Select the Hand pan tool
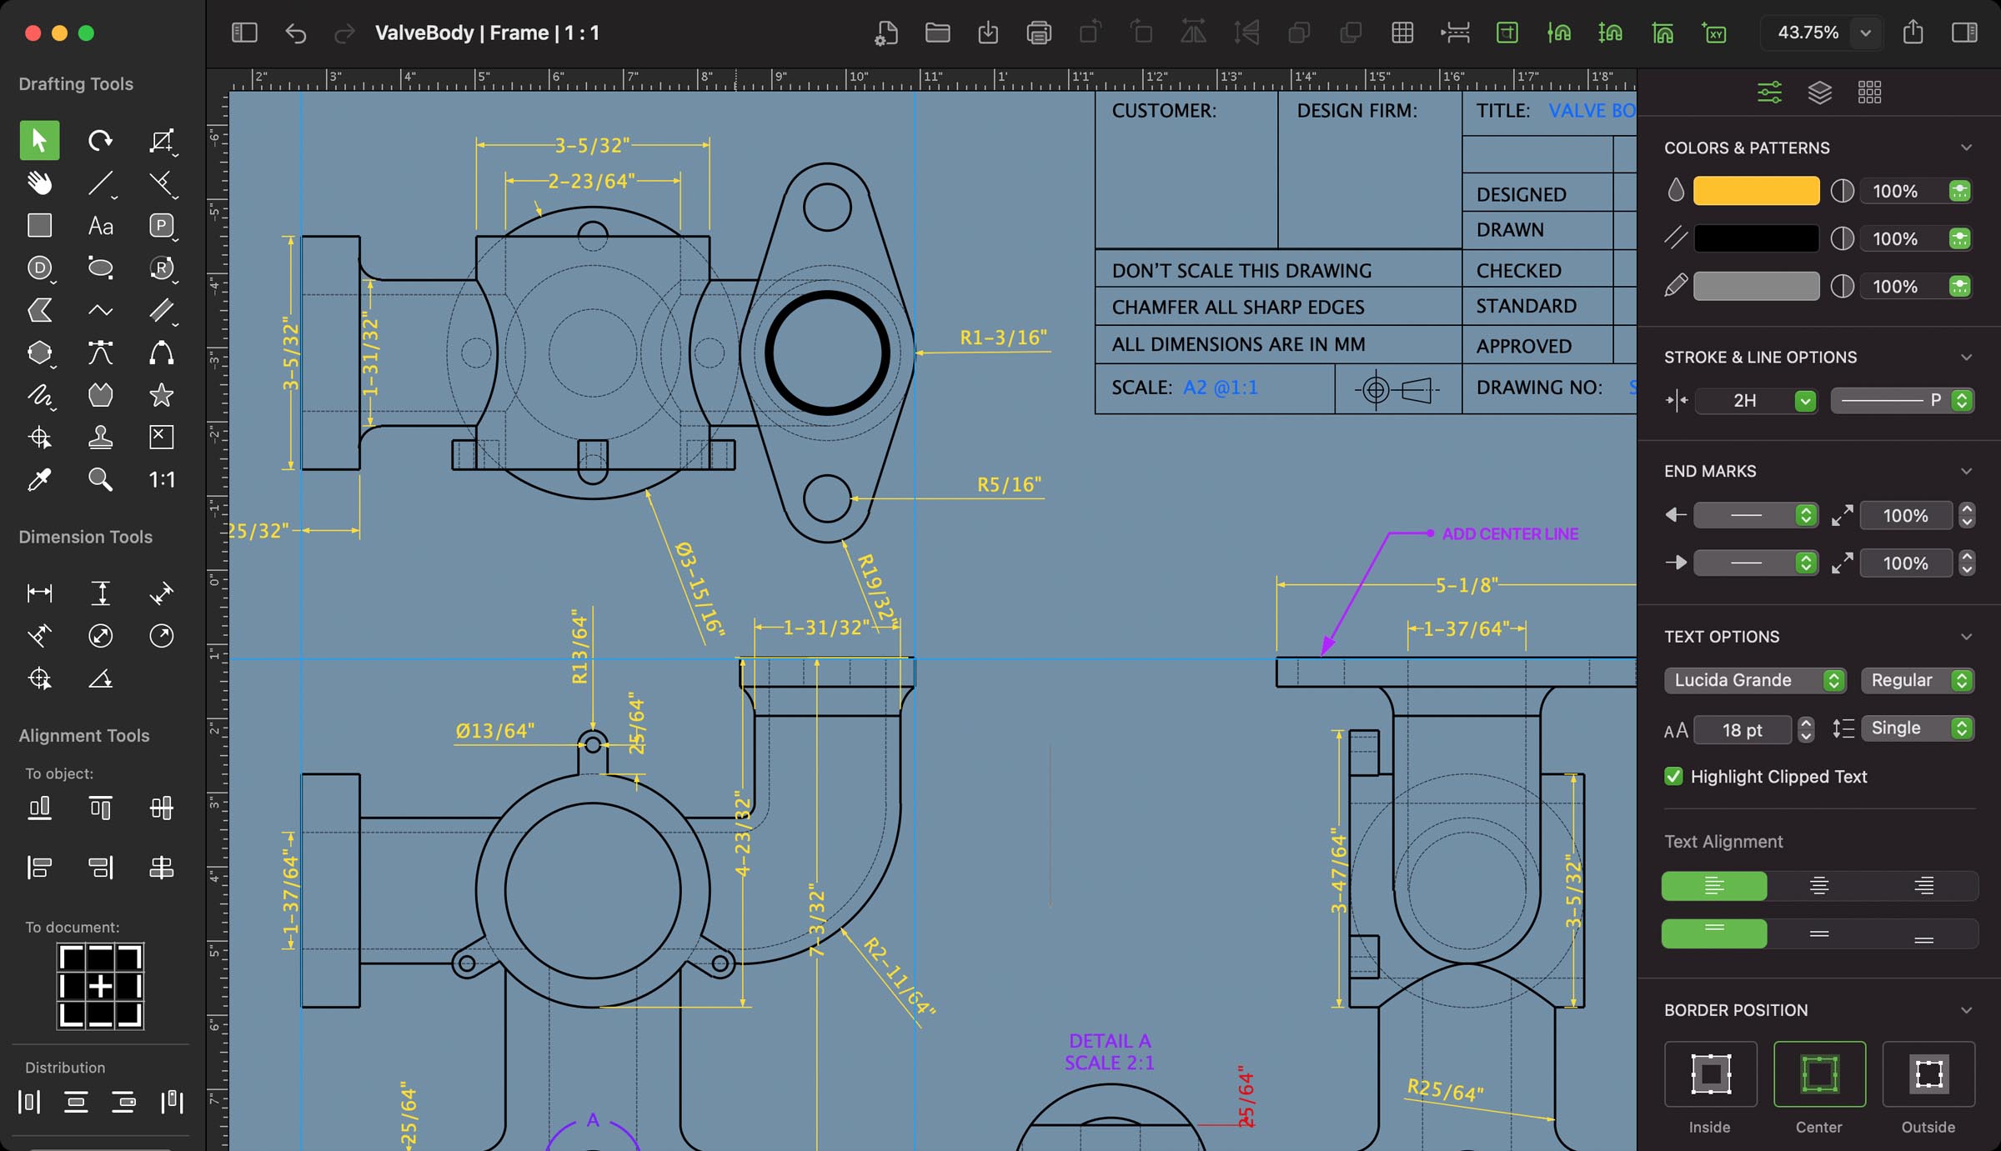 pyautogui.click(x=39, y=183)
